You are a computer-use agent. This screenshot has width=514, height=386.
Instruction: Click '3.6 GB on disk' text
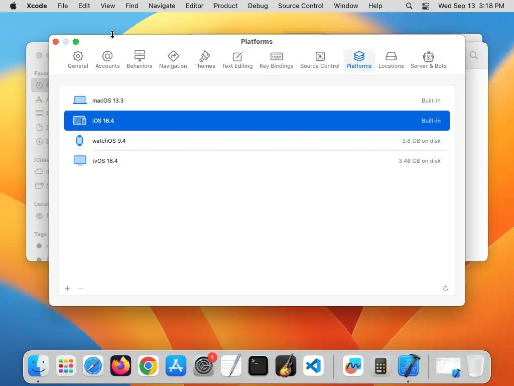point(421,141)
